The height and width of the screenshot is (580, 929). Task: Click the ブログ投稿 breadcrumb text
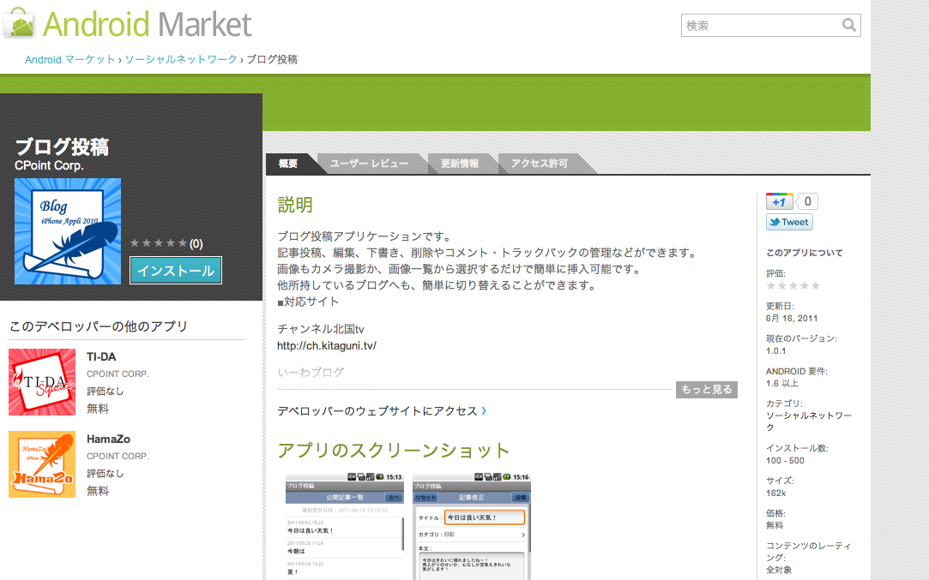click(x=272, y=59)
